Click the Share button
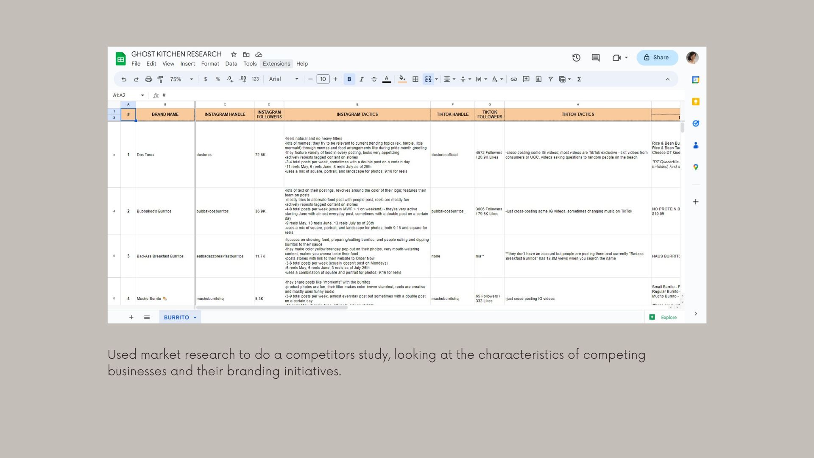Screen dimensions: 814x458 point(657,58)
